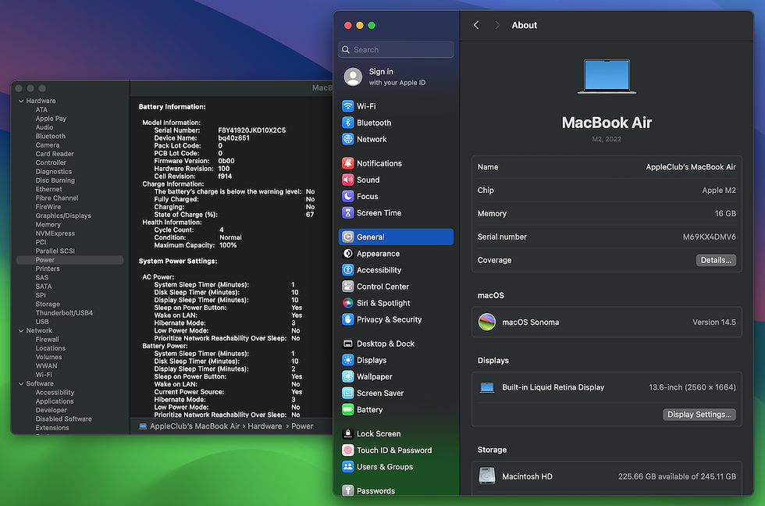Click the Built-in Liquid Retina Display icon
This screenshot has height=506, width=765.
click(x=486, y=387)
